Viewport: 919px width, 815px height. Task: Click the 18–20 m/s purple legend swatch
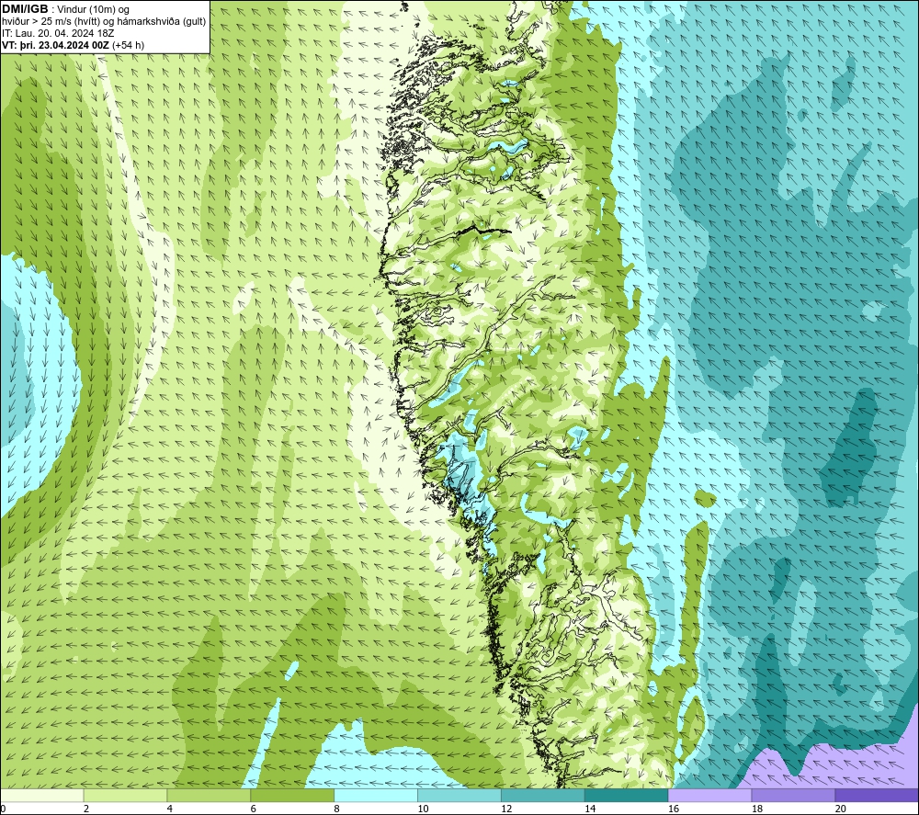[794, 796]
